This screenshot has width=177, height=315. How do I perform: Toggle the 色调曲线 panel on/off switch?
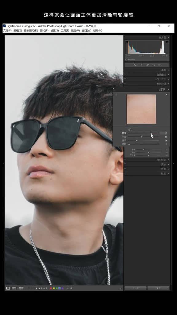(125, 74)
